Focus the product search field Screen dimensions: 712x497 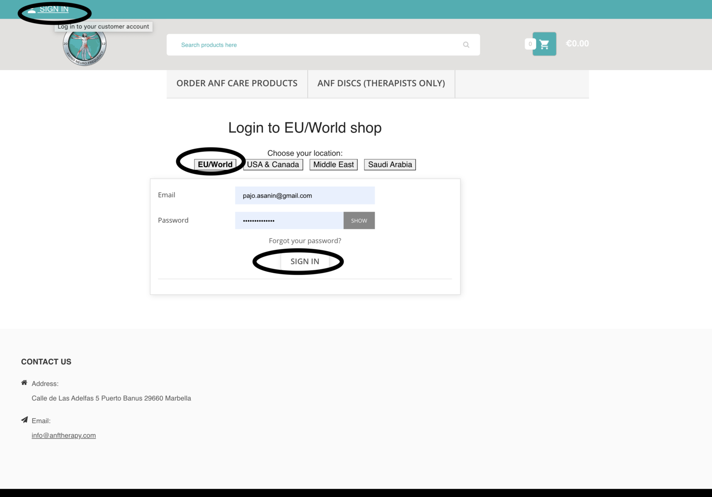[323, 45]
